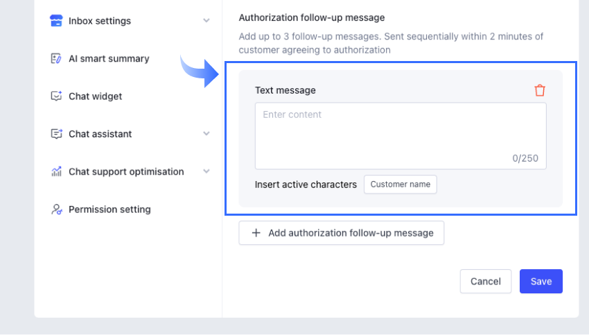Click the Permission setting icon

57,209
